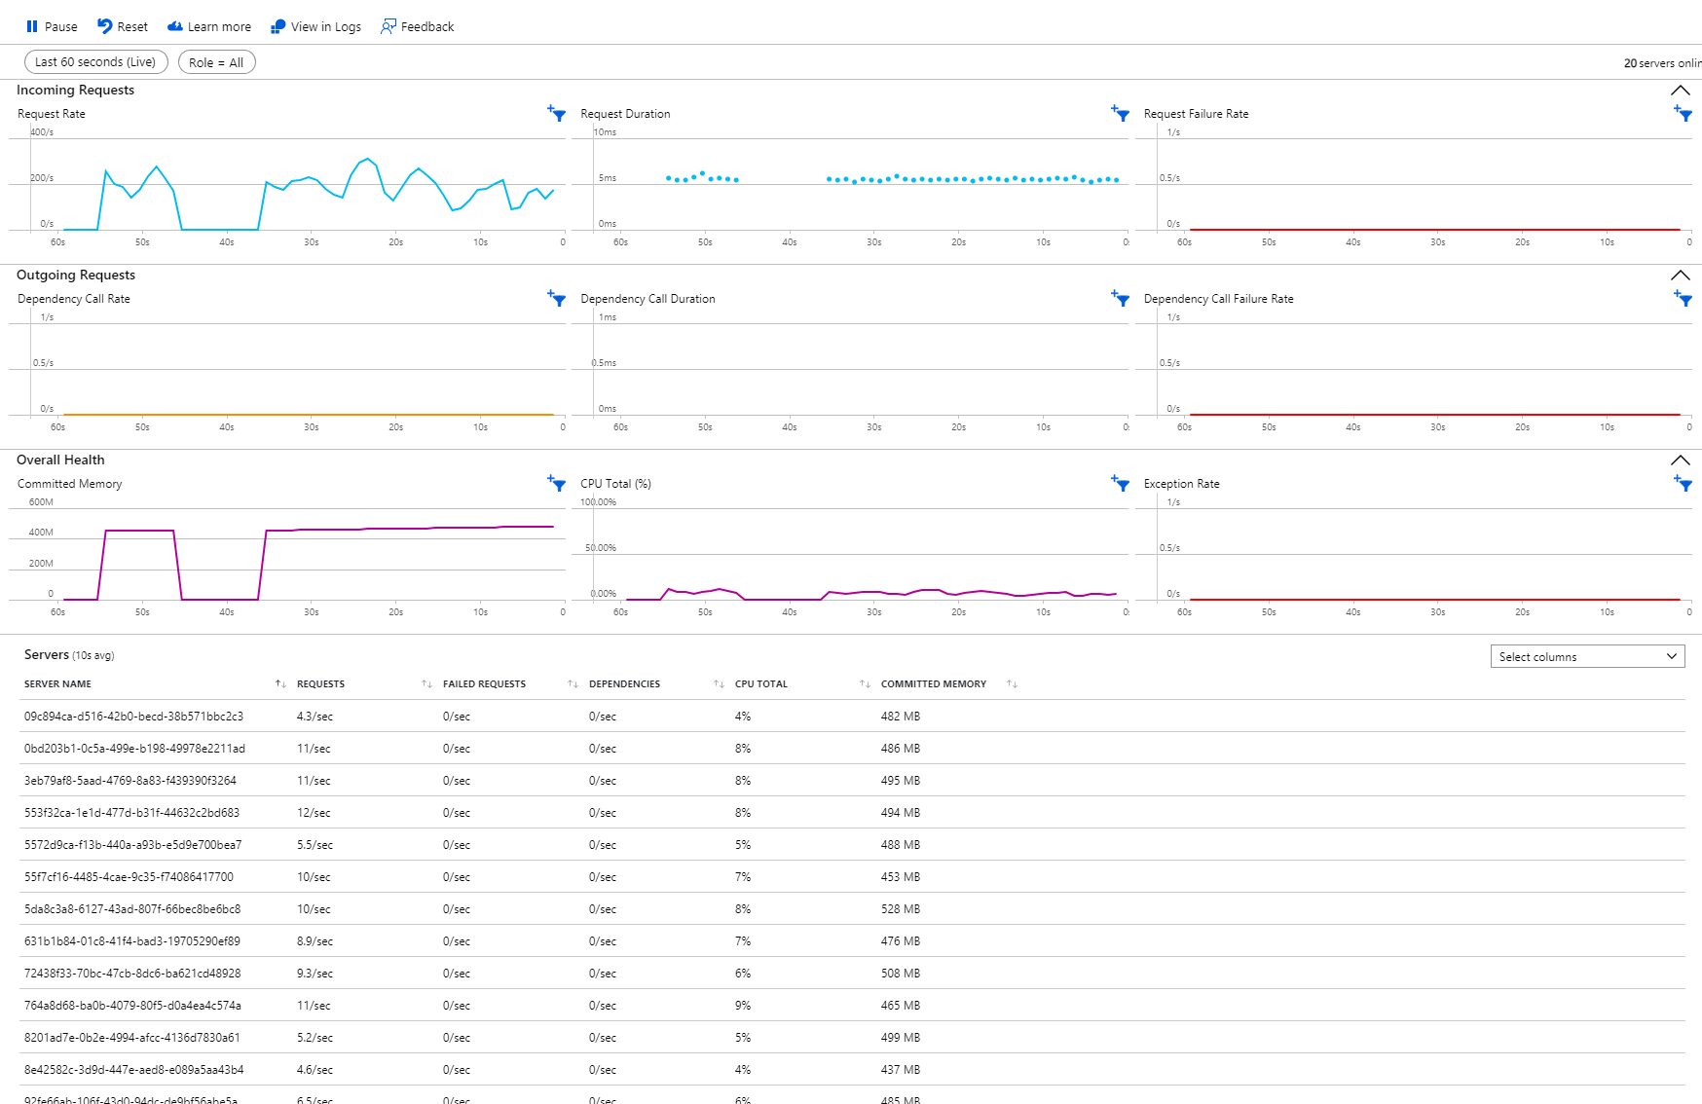The image size is (1702, 1104).
Task: Collapse the Overall Health section
Action: click(1681, 460)
